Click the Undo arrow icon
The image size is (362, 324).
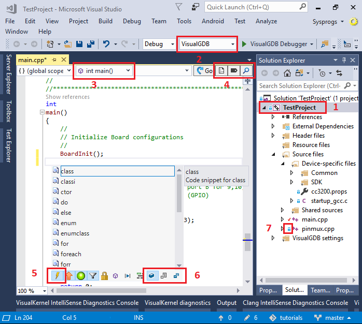click(x=106, y=44)
